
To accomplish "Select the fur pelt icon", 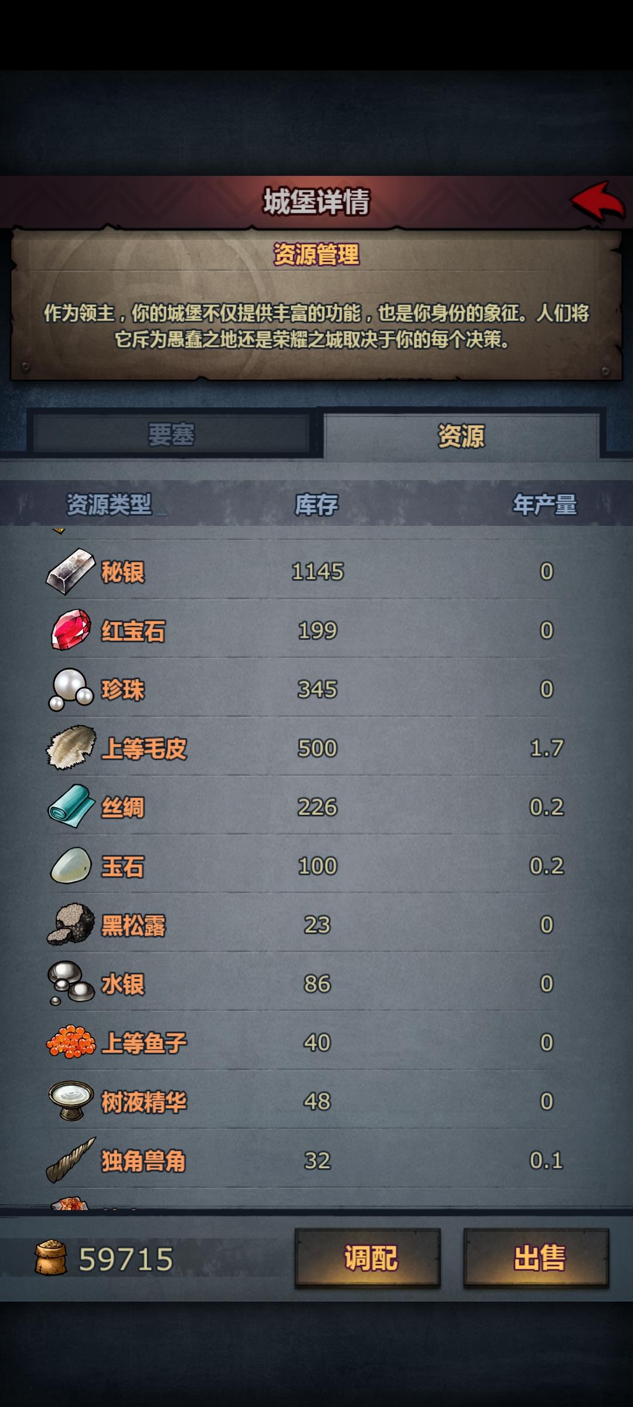I will pos(71,747).
